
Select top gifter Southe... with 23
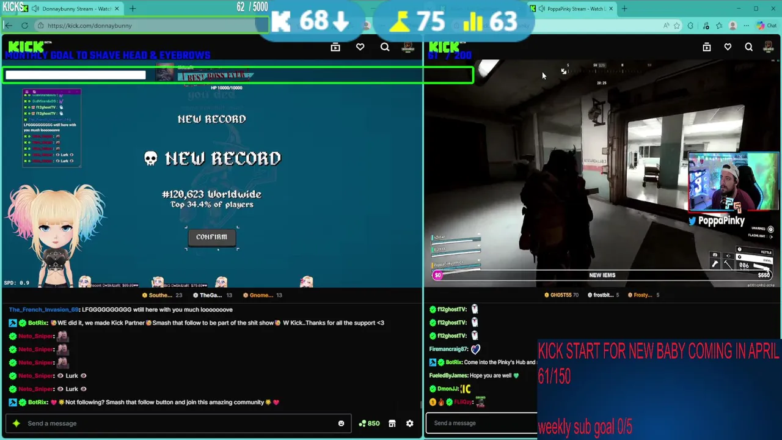(162, 295)
